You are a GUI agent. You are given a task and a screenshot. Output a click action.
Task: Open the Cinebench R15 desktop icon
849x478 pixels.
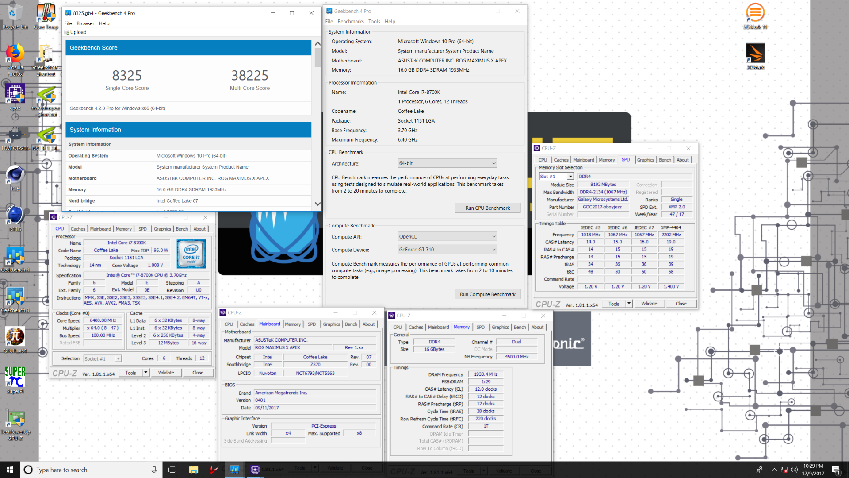point(15,178)
